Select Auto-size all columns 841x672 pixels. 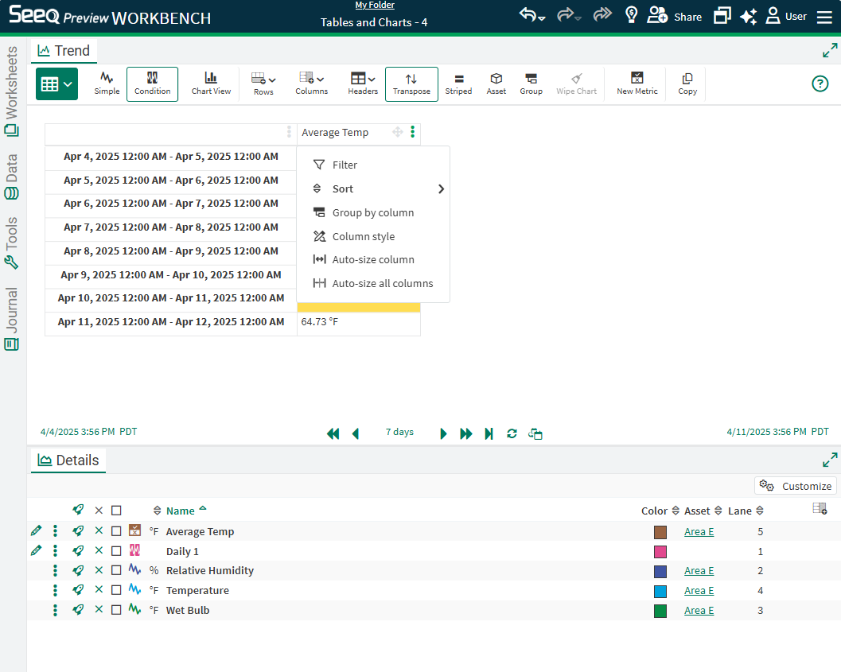click(x=382, y=284)
